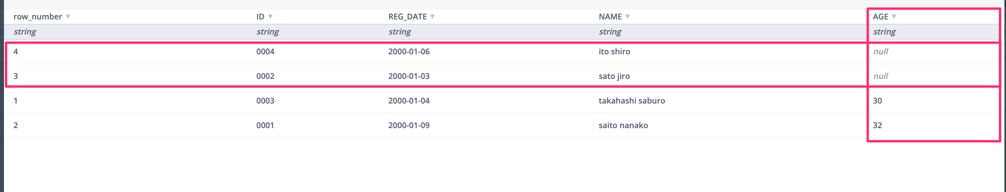Image resolution: width=1006 pixels, height=192 pixels.
Task: Click the date cell 2000-01-03
Action: (x=409, y=76)
